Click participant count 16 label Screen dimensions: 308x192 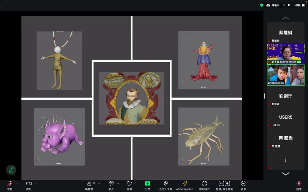pos(94,184)
